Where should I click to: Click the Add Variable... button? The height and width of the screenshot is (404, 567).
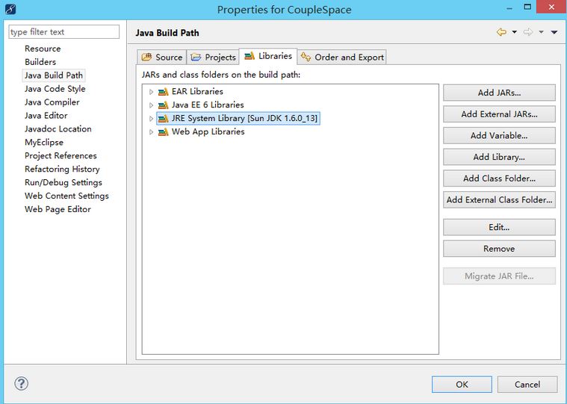499,135
